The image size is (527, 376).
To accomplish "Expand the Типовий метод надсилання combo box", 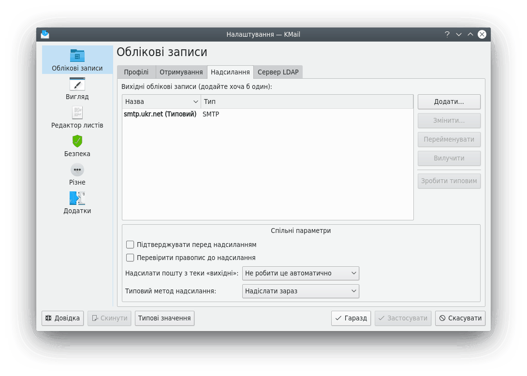I will coord(300,291).
